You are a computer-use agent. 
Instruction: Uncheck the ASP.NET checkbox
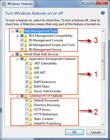pyautogui.click(x=27, y=73)
